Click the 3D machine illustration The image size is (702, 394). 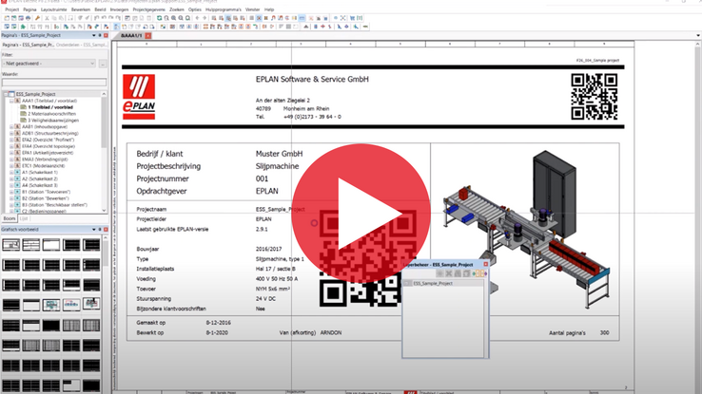click(526, 229)
